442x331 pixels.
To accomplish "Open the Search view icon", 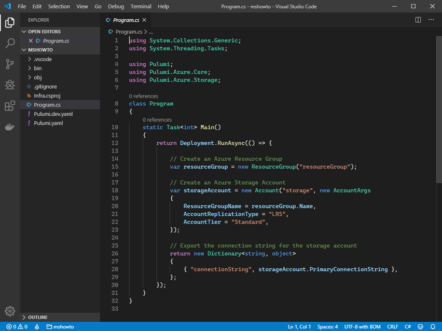I will click(10, 44).
